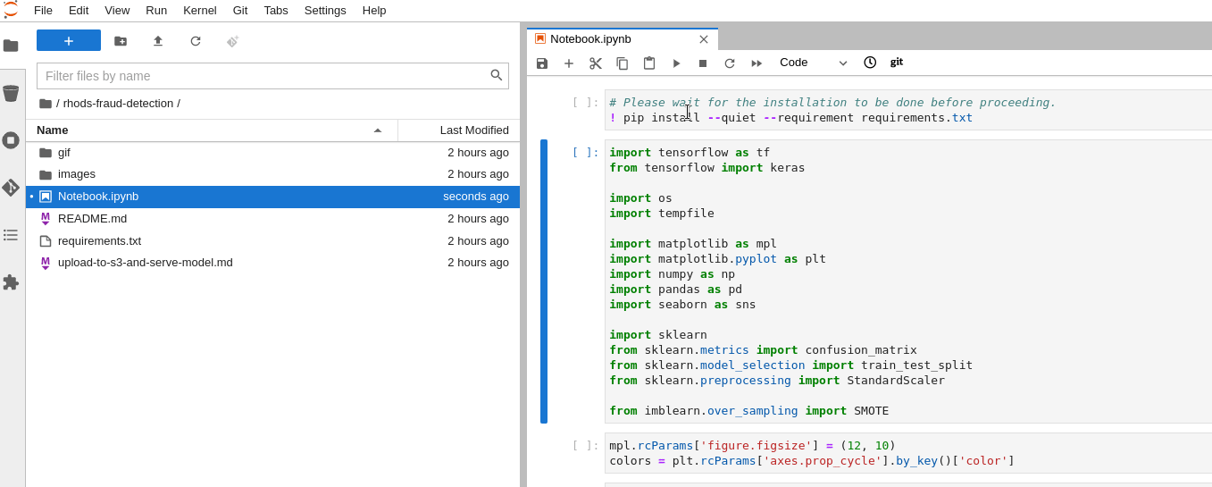Show Running Terminals and Kernels panel
The image size is (1212, 487).
(x=11, y=140)
